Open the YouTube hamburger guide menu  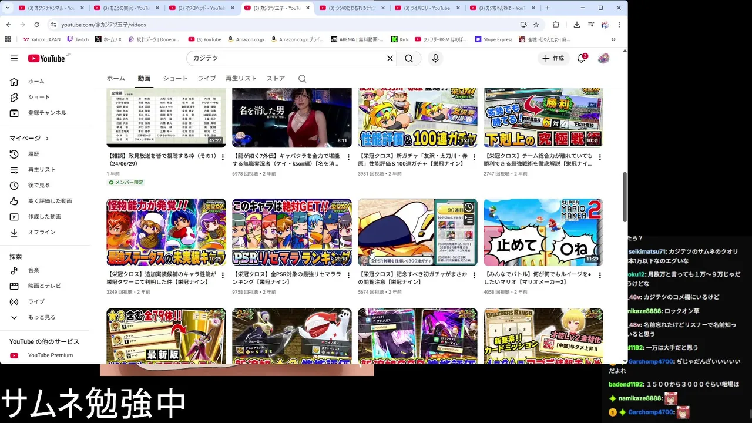14,58
